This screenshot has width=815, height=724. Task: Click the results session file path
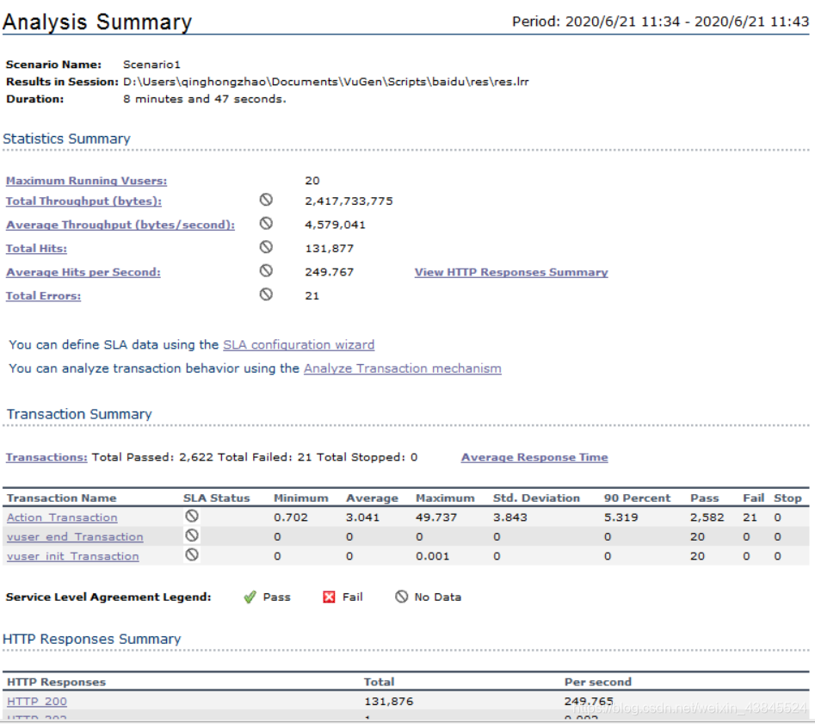[x=325, y=82]
